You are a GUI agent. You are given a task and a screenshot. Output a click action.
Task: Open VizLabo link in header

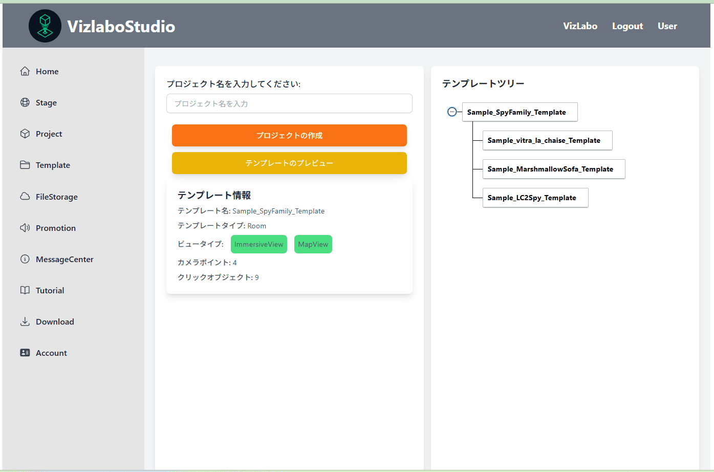580,26
